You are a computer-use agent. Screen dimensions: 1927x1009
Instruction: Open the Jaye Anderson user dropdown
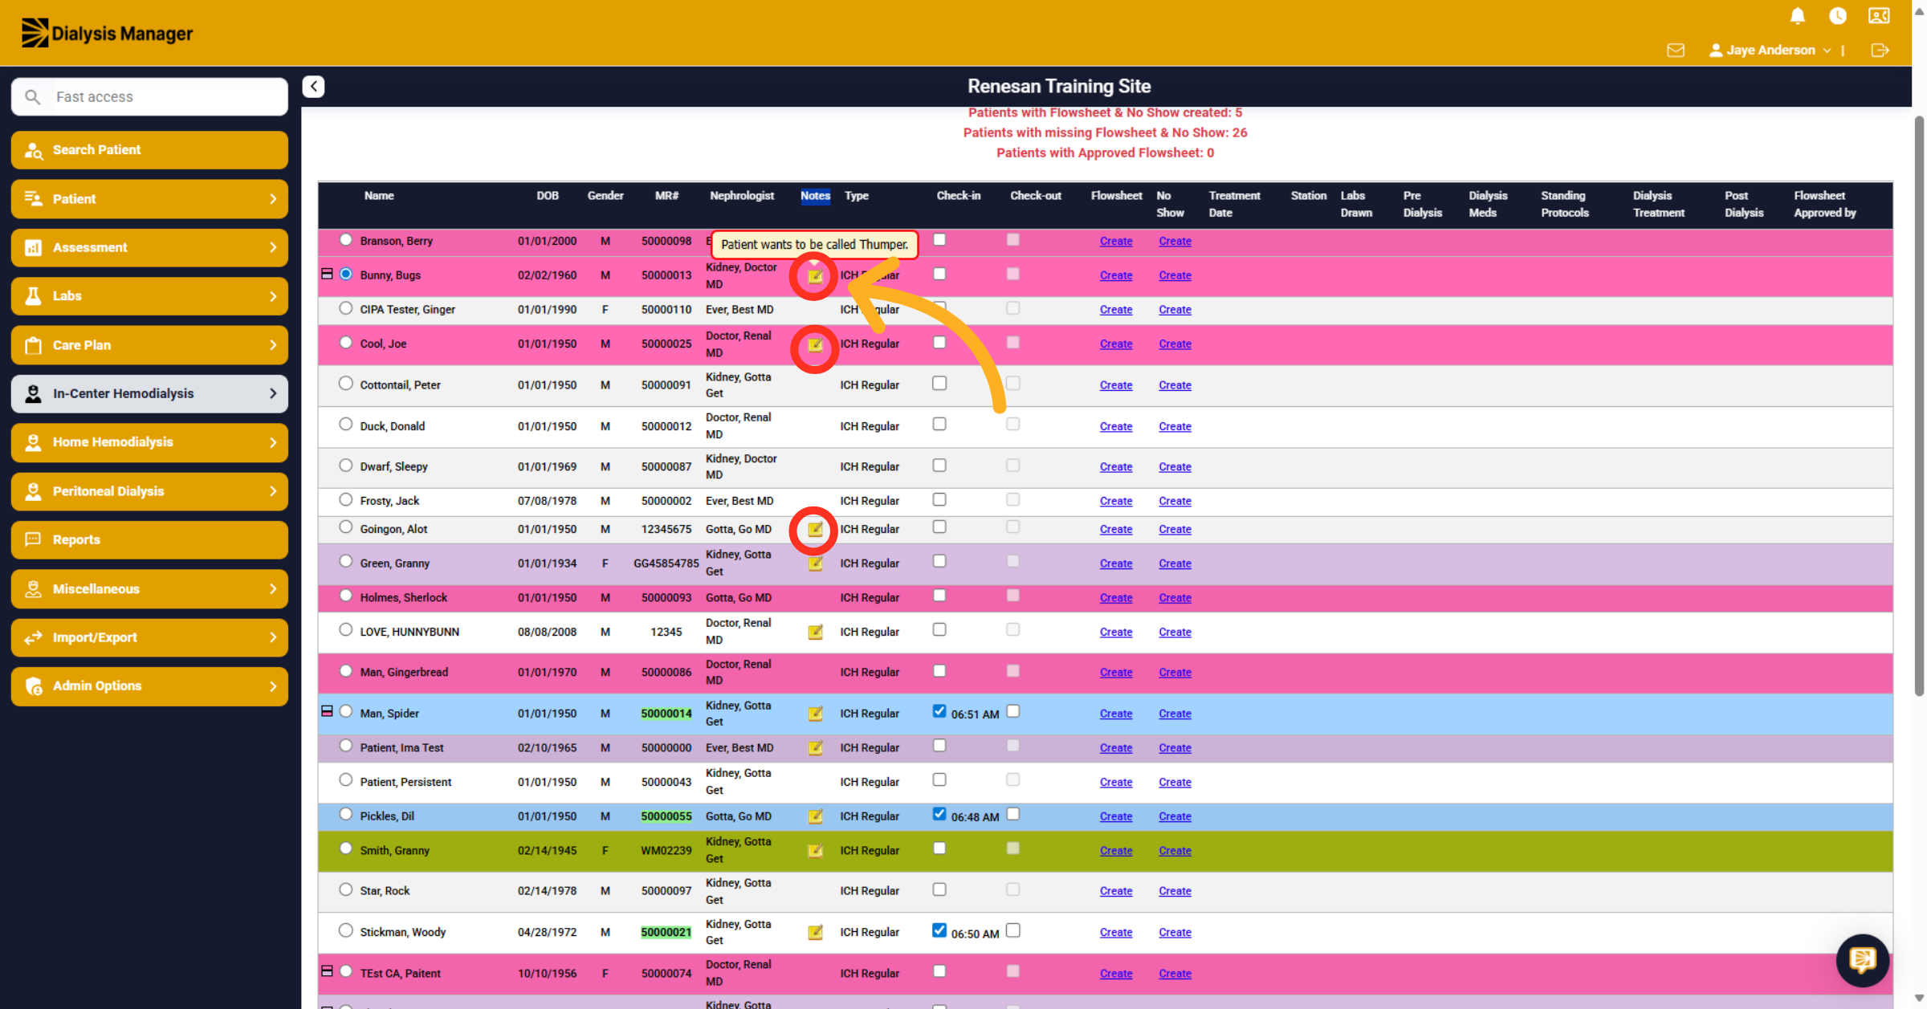click(1770, 50)
